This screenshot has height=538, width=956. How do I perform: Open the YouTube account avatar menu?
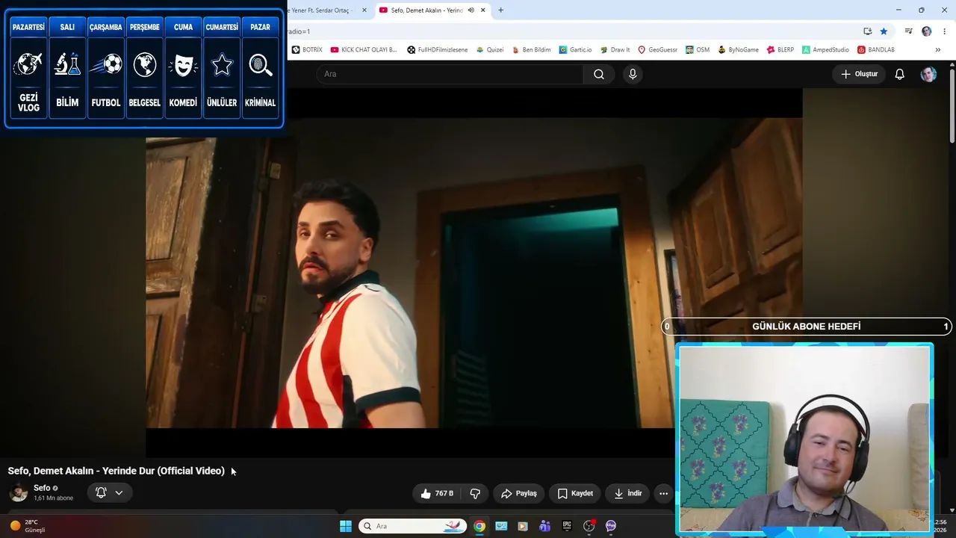point(928,74)
